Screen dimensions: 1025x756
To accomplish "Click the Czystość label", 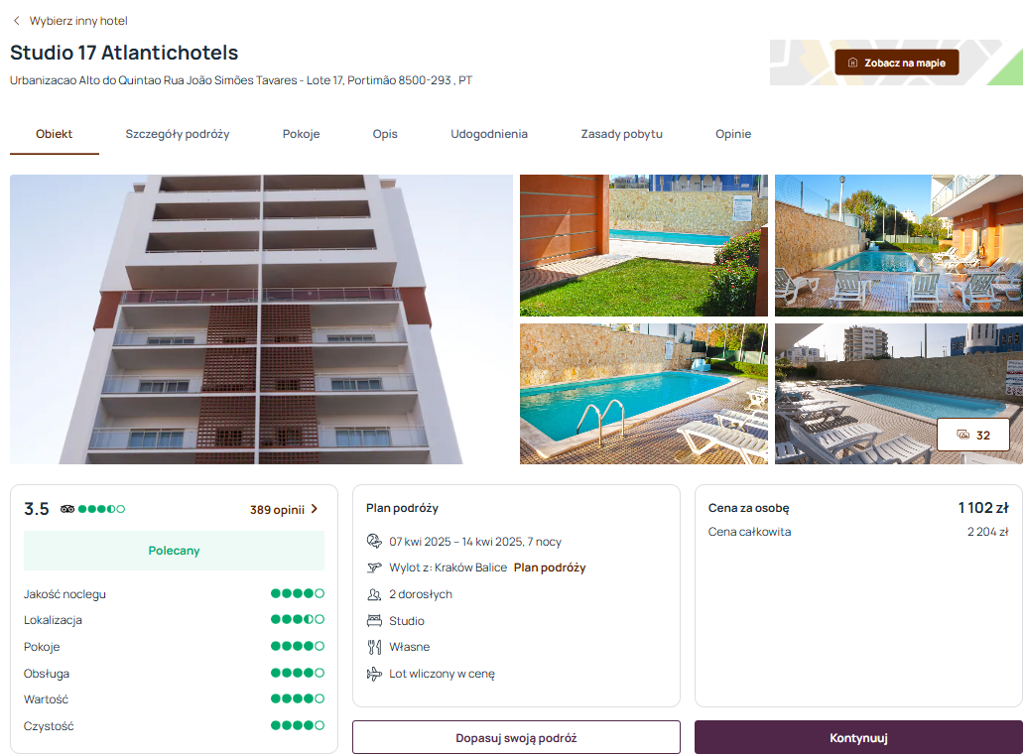I will click(49, 726).
